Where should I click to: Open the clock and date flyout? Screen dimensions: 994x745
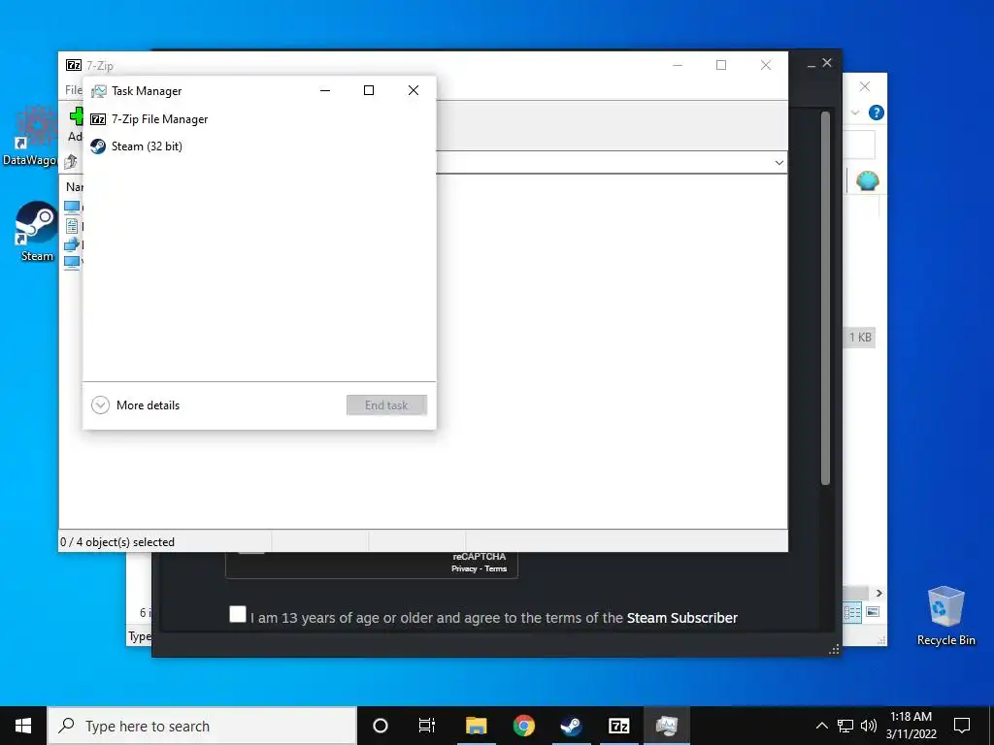coord(911,726)
